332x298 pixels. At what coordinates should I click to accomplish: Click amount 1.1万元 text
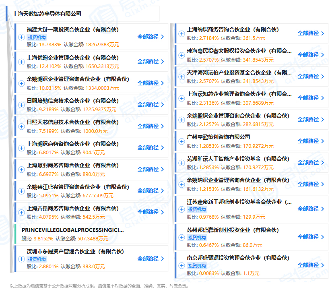click(251, 273)
